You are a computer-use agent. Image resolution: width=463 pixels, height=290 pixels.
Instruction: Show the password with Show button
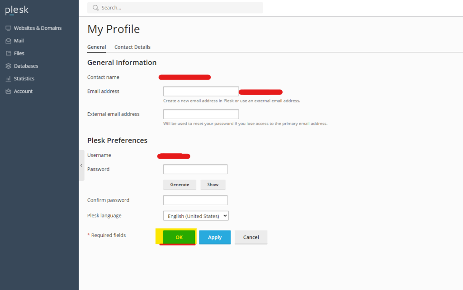213,184
